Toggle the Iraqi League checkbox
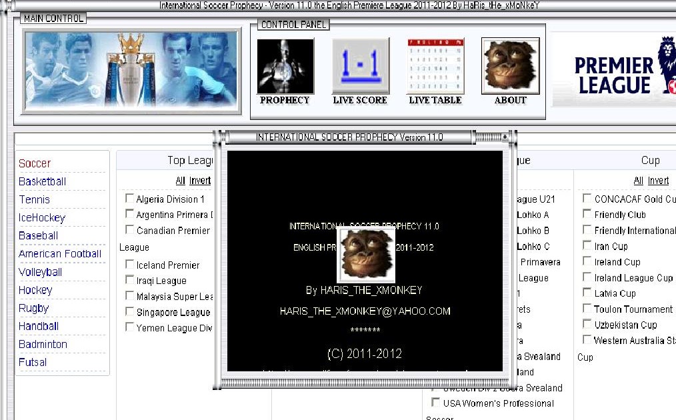The width and height of the screenshot is (676, 420). [x=129, y=279]
